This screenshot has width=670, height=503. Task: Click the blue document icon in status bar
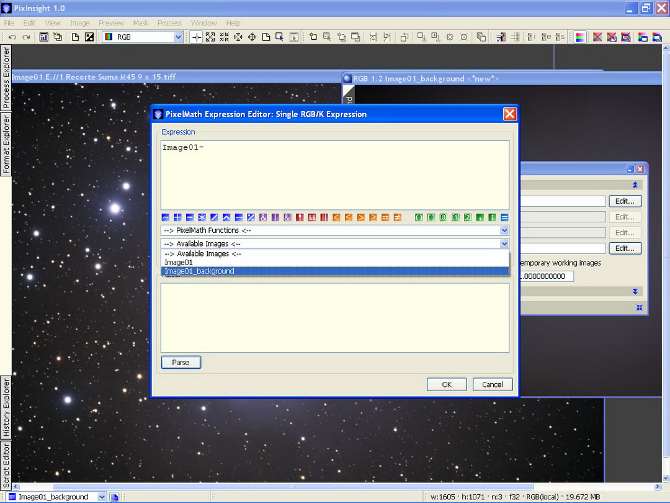pyautogui.click(x=115, y=497)
